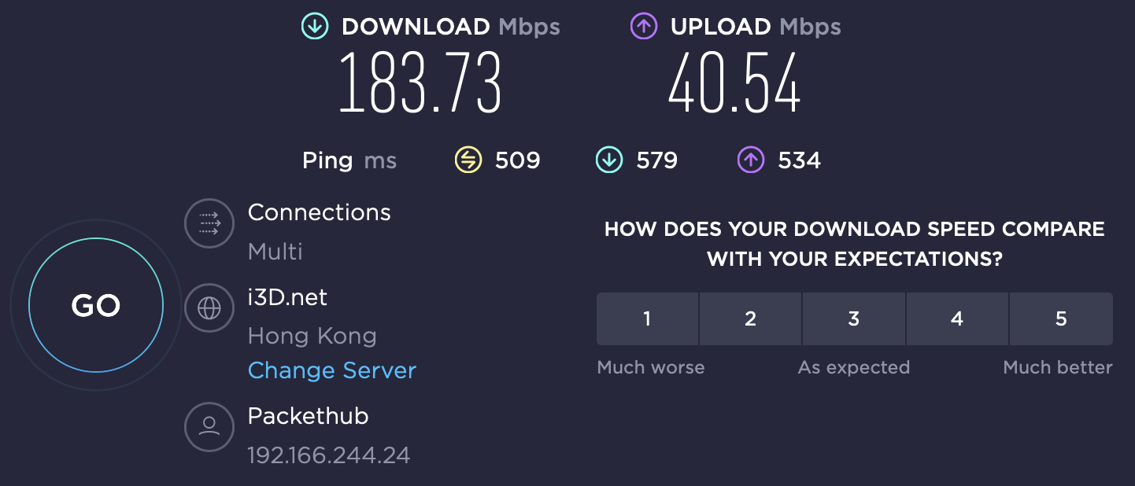Click the Packethub user profile icon
The height and width of the screenshot is (486, 1135).
[209, 426]
